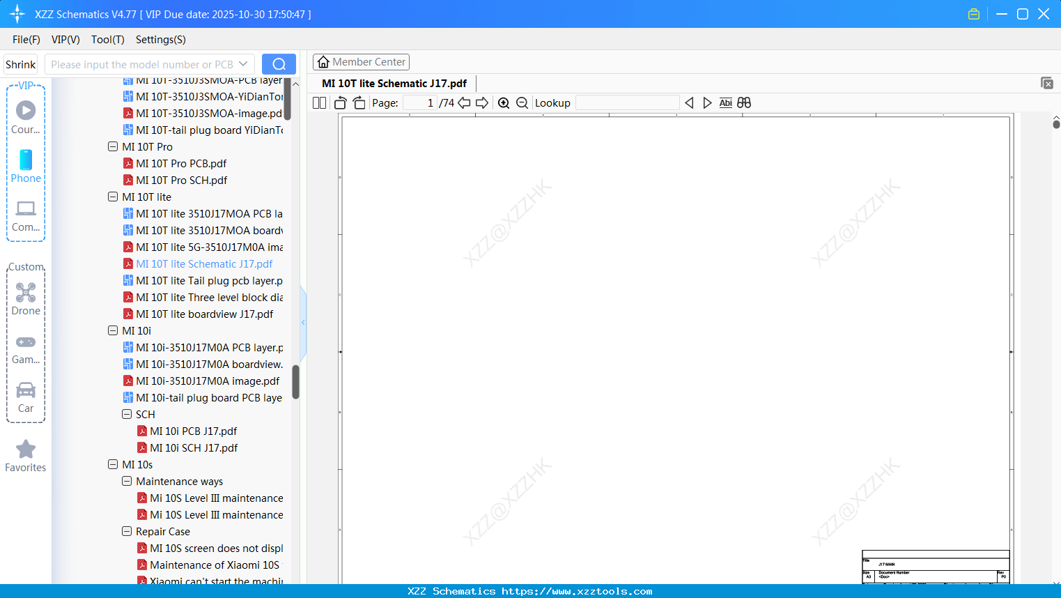This screenshot has width=1061, height=598.
Task: Open MI 10T-3510J3SMOA-image.pdf
Action: pyautogui.click(x=203, y=114)
